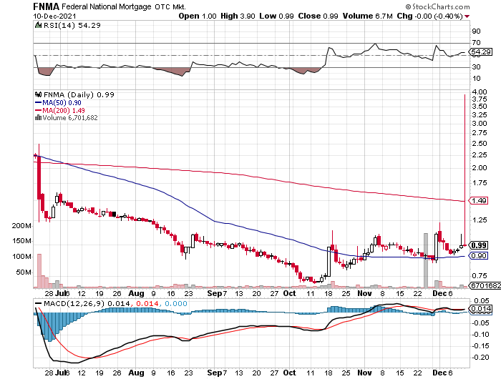The image size is (501, 379).
Task: Click the 70 level on the RSI axis
Action: (x=477, y=42)
